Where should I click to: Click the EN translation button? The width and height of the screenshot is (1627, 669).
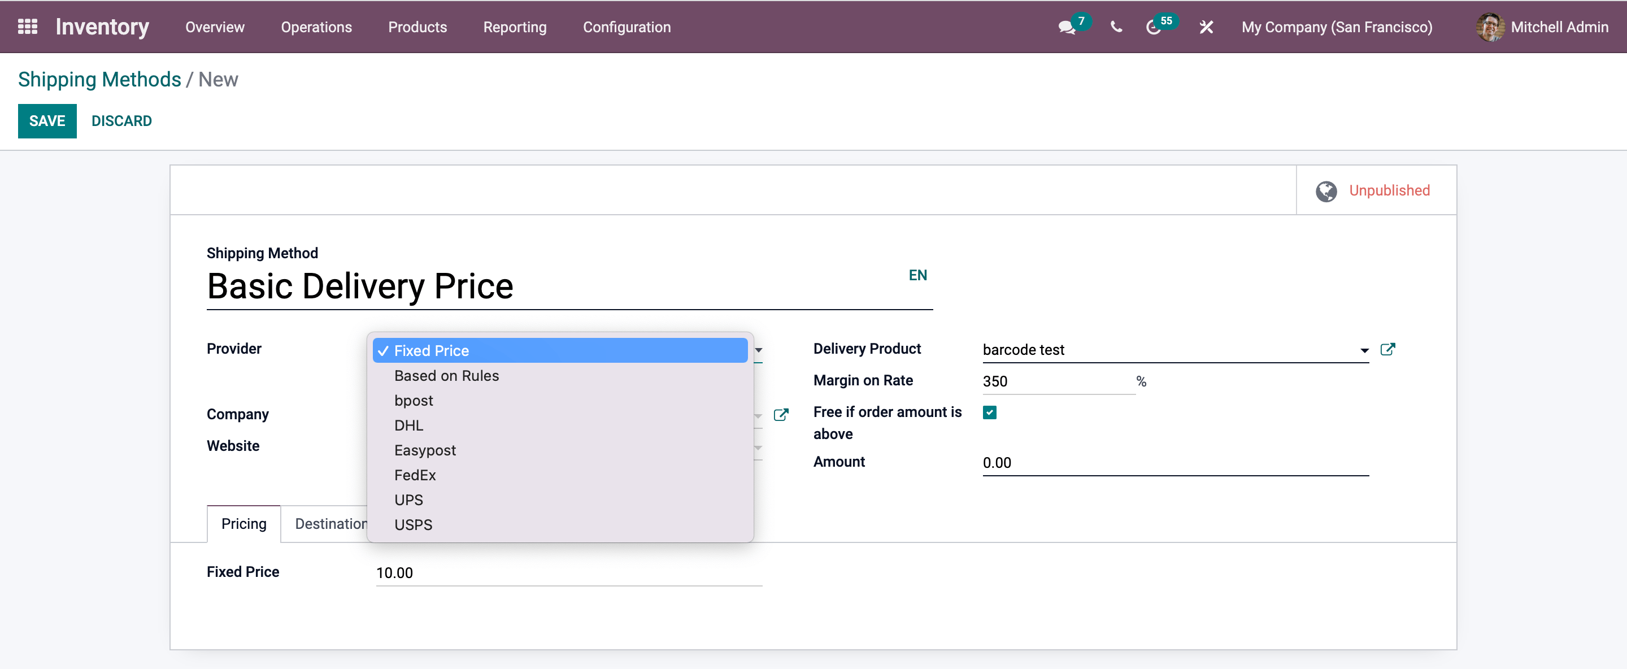tap(917, 275)
